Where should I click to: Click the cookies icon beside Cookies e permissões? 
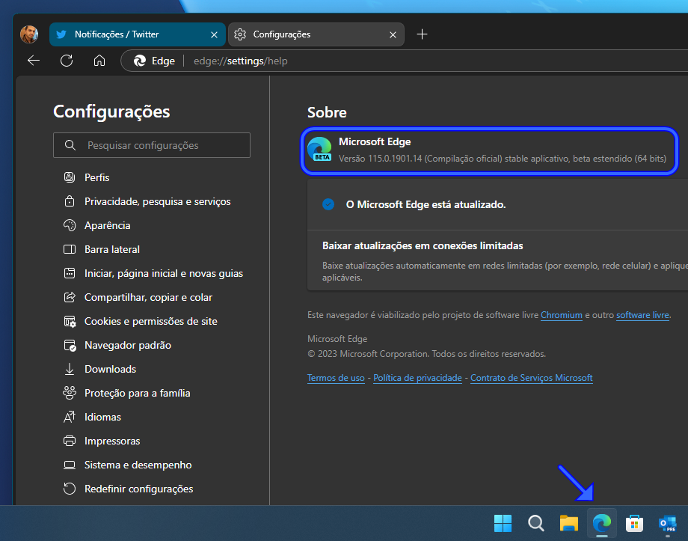(x=70, y=322)
